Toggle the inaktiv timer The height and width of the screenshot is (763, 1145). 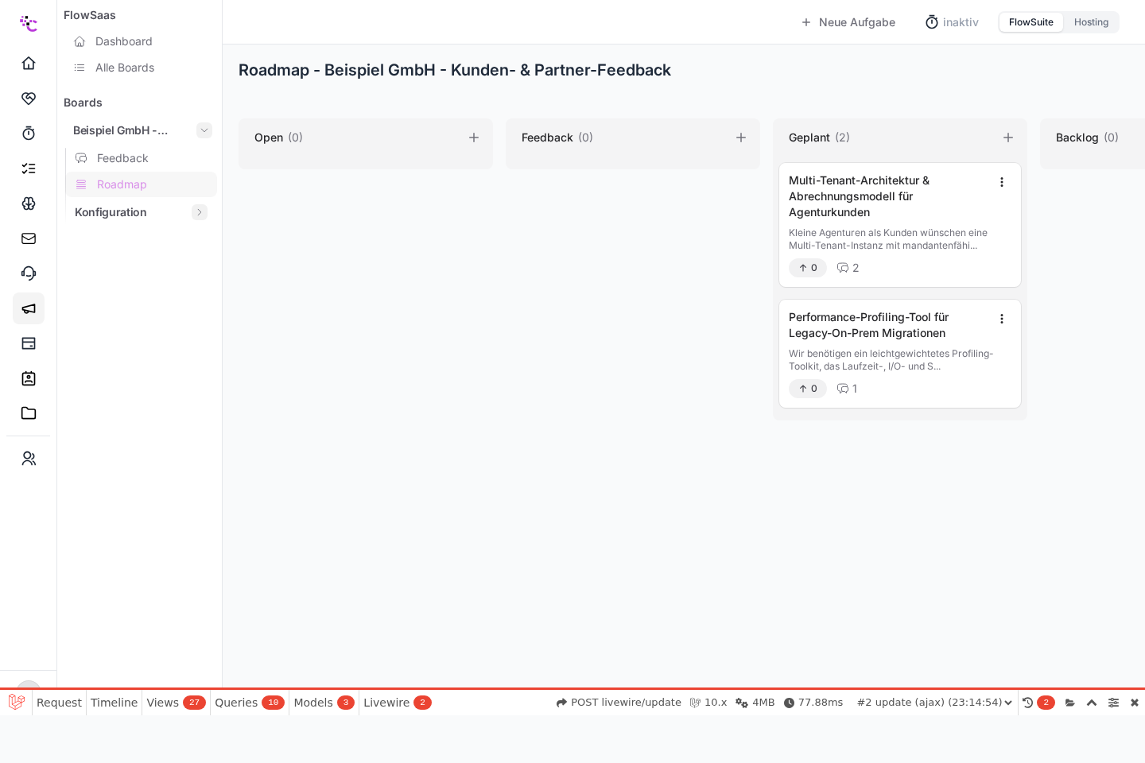pyautogui.click(x=952, y=22)
